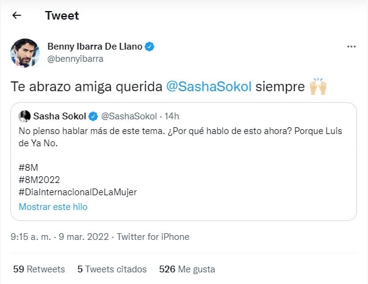The height and width of the screenshot is (284, 368).
Task: Open the #DiaInternacionalDeLaMujer hashtag
Action: [78, 192]
